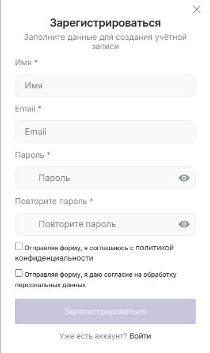
Task: Click the "Имя *" label above the field
Action: click(26, 62)
